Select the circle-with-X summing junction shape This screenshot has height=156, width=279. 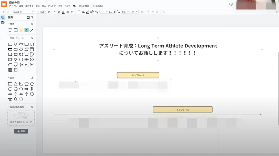coord(32,59)
